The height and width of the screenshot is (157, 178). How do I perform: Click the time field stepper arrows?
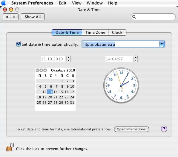(x=136, y=59)
